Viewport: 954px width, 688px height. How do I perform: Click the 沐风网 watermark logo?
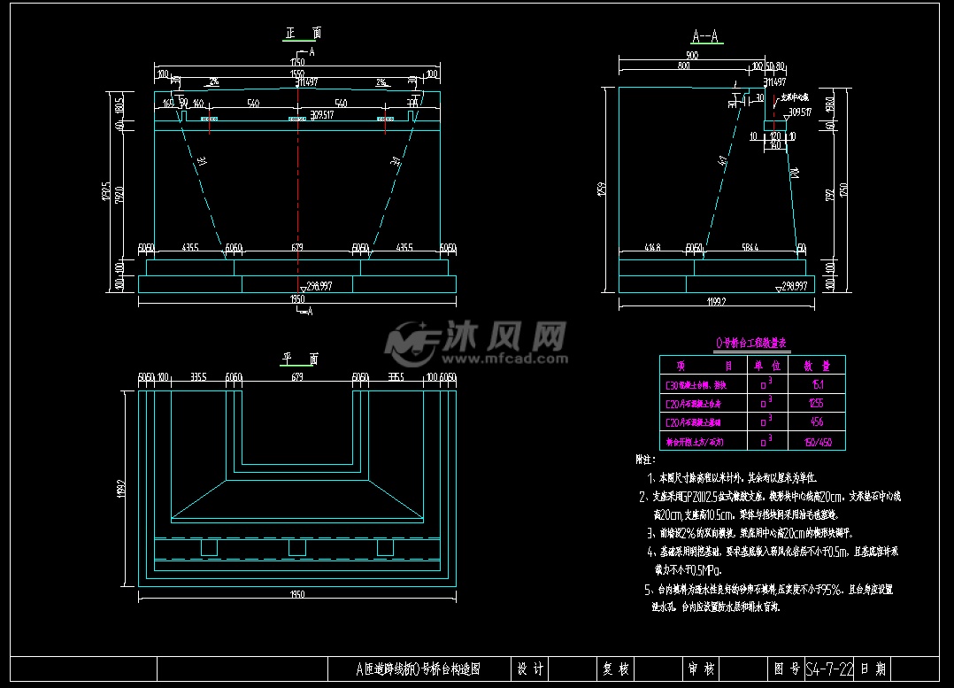(477, 341)
